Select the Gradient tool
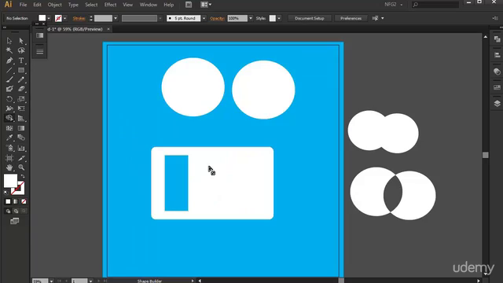Screen dimensions: 503x283 click(x=21, y=128)
